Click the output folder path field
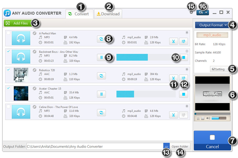This screenshot has width=238, height=158. click(x=95, y=147)
